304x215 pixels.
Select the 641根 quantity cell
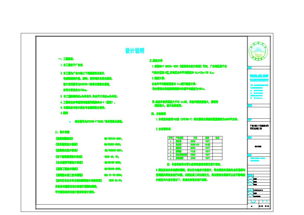[x=207, y=144]
